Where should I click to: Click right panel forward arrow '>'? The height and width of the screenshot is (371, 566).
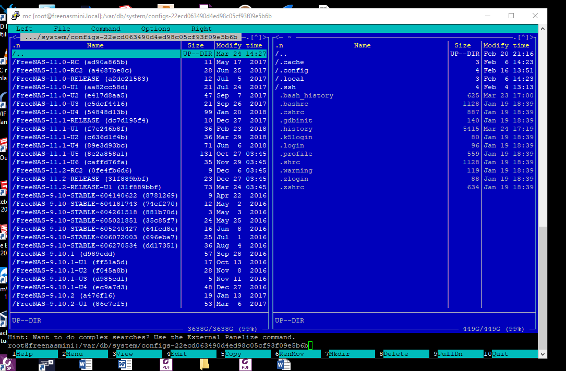[x=532, y=37]
